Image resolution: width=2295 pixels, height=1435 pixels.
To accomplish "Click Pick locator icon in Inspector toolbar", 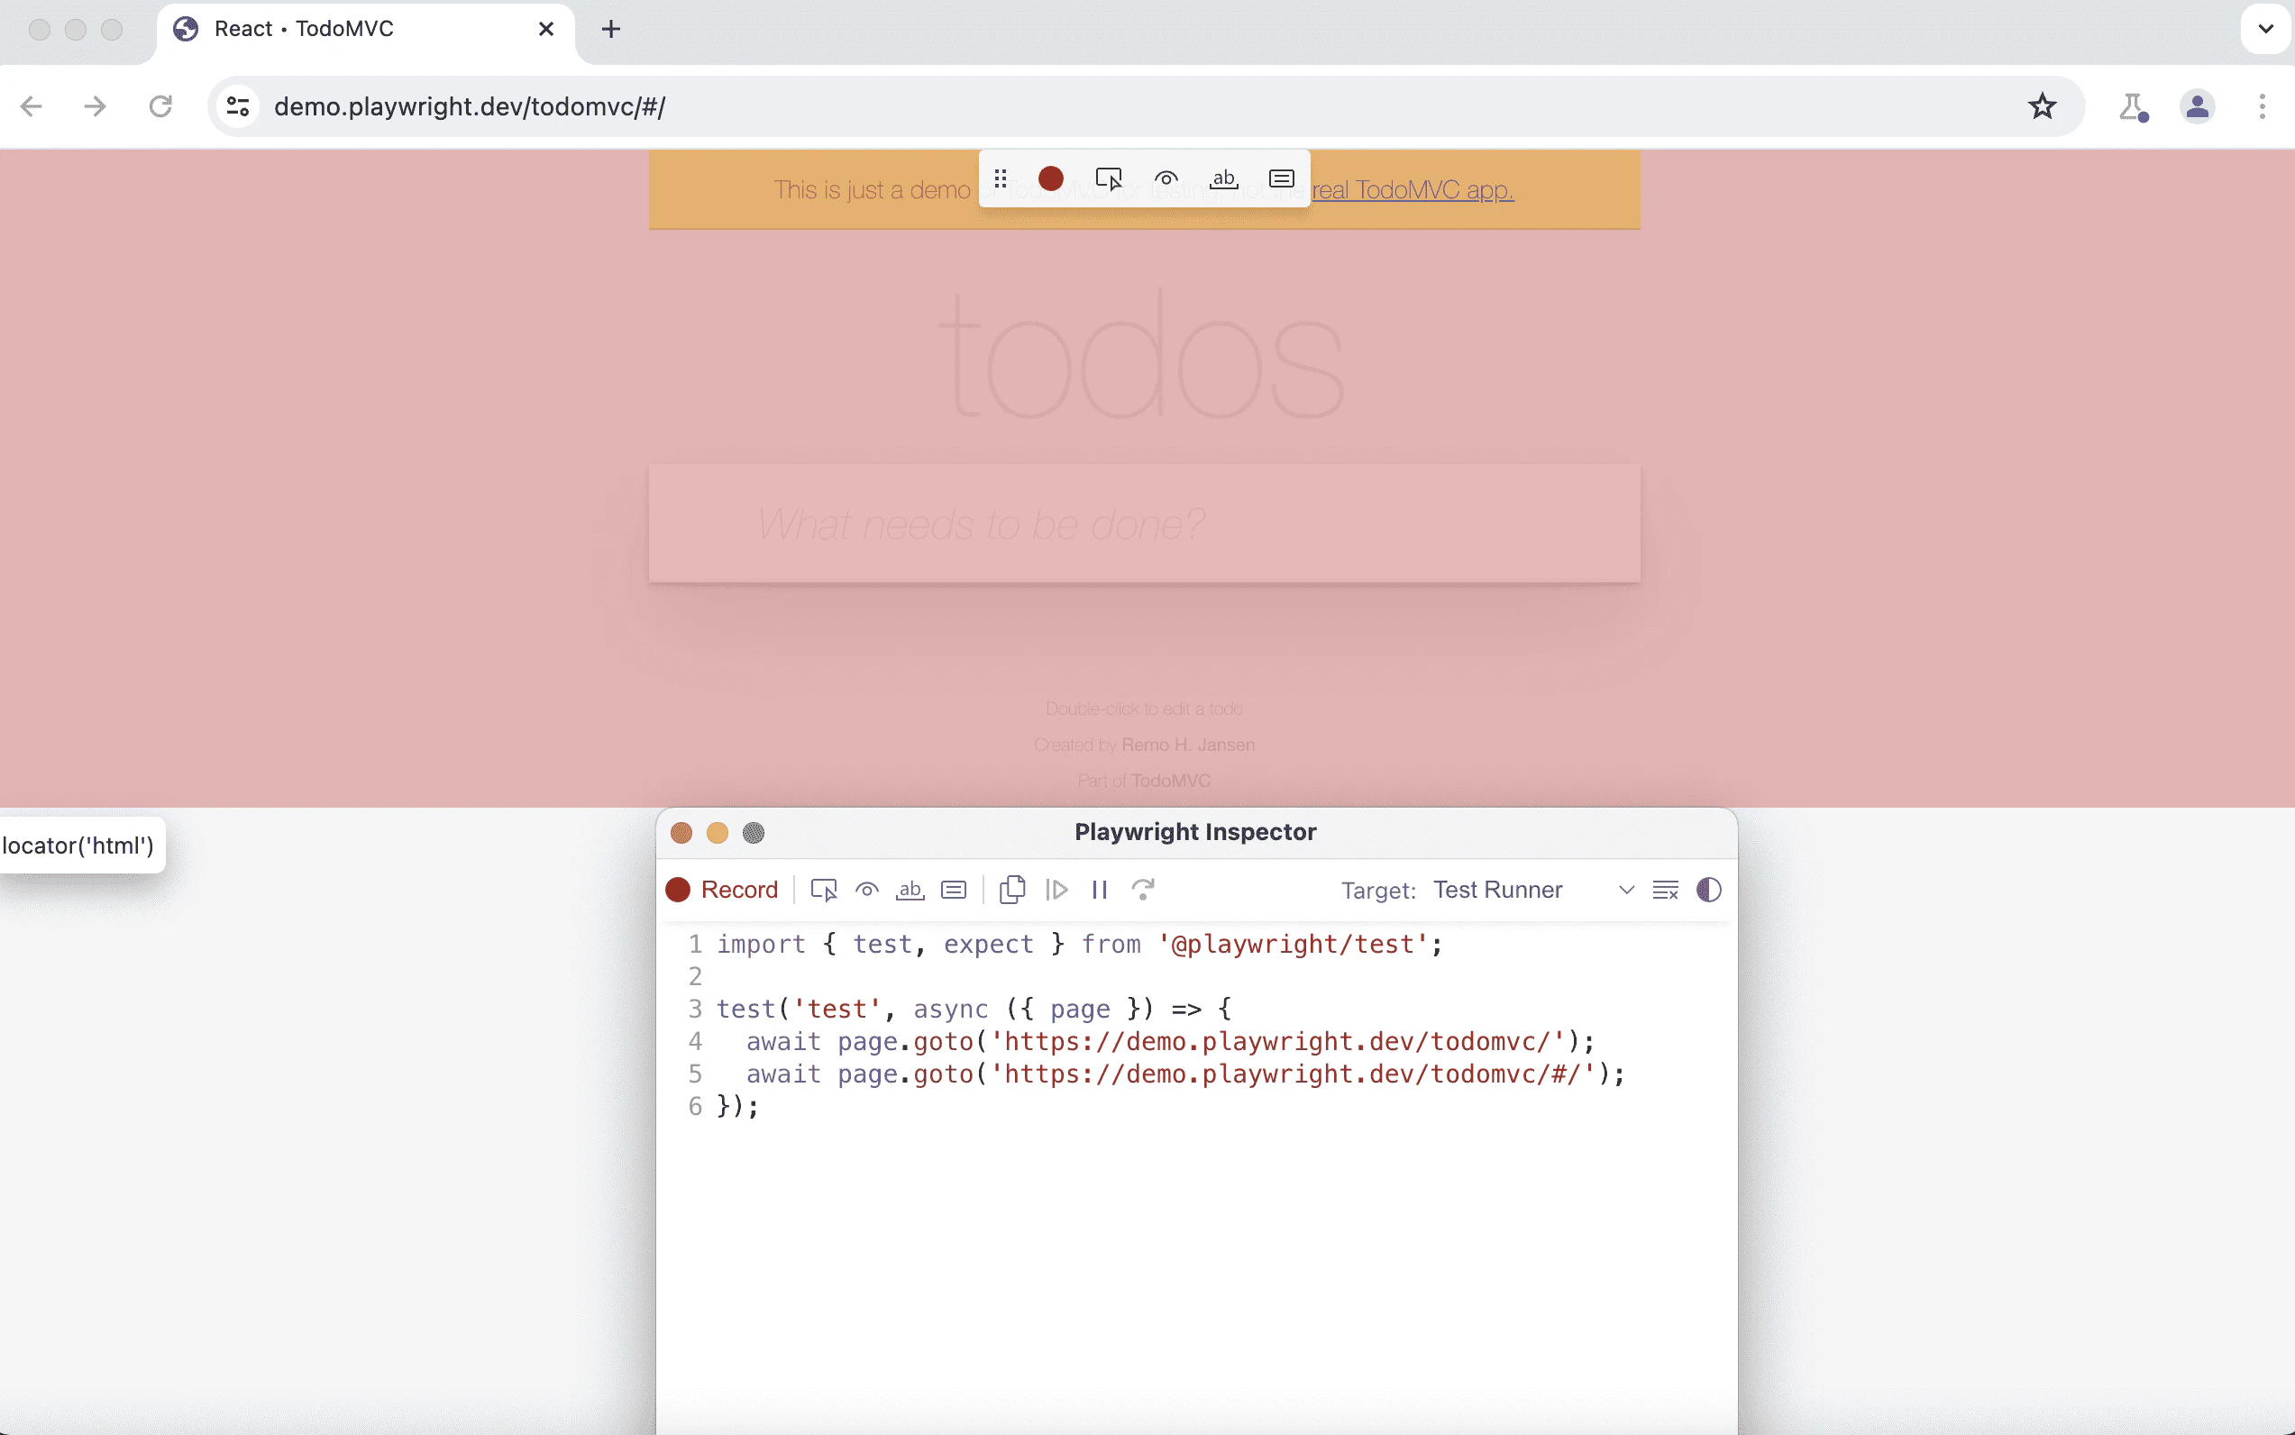I will (x=823, y=890).
